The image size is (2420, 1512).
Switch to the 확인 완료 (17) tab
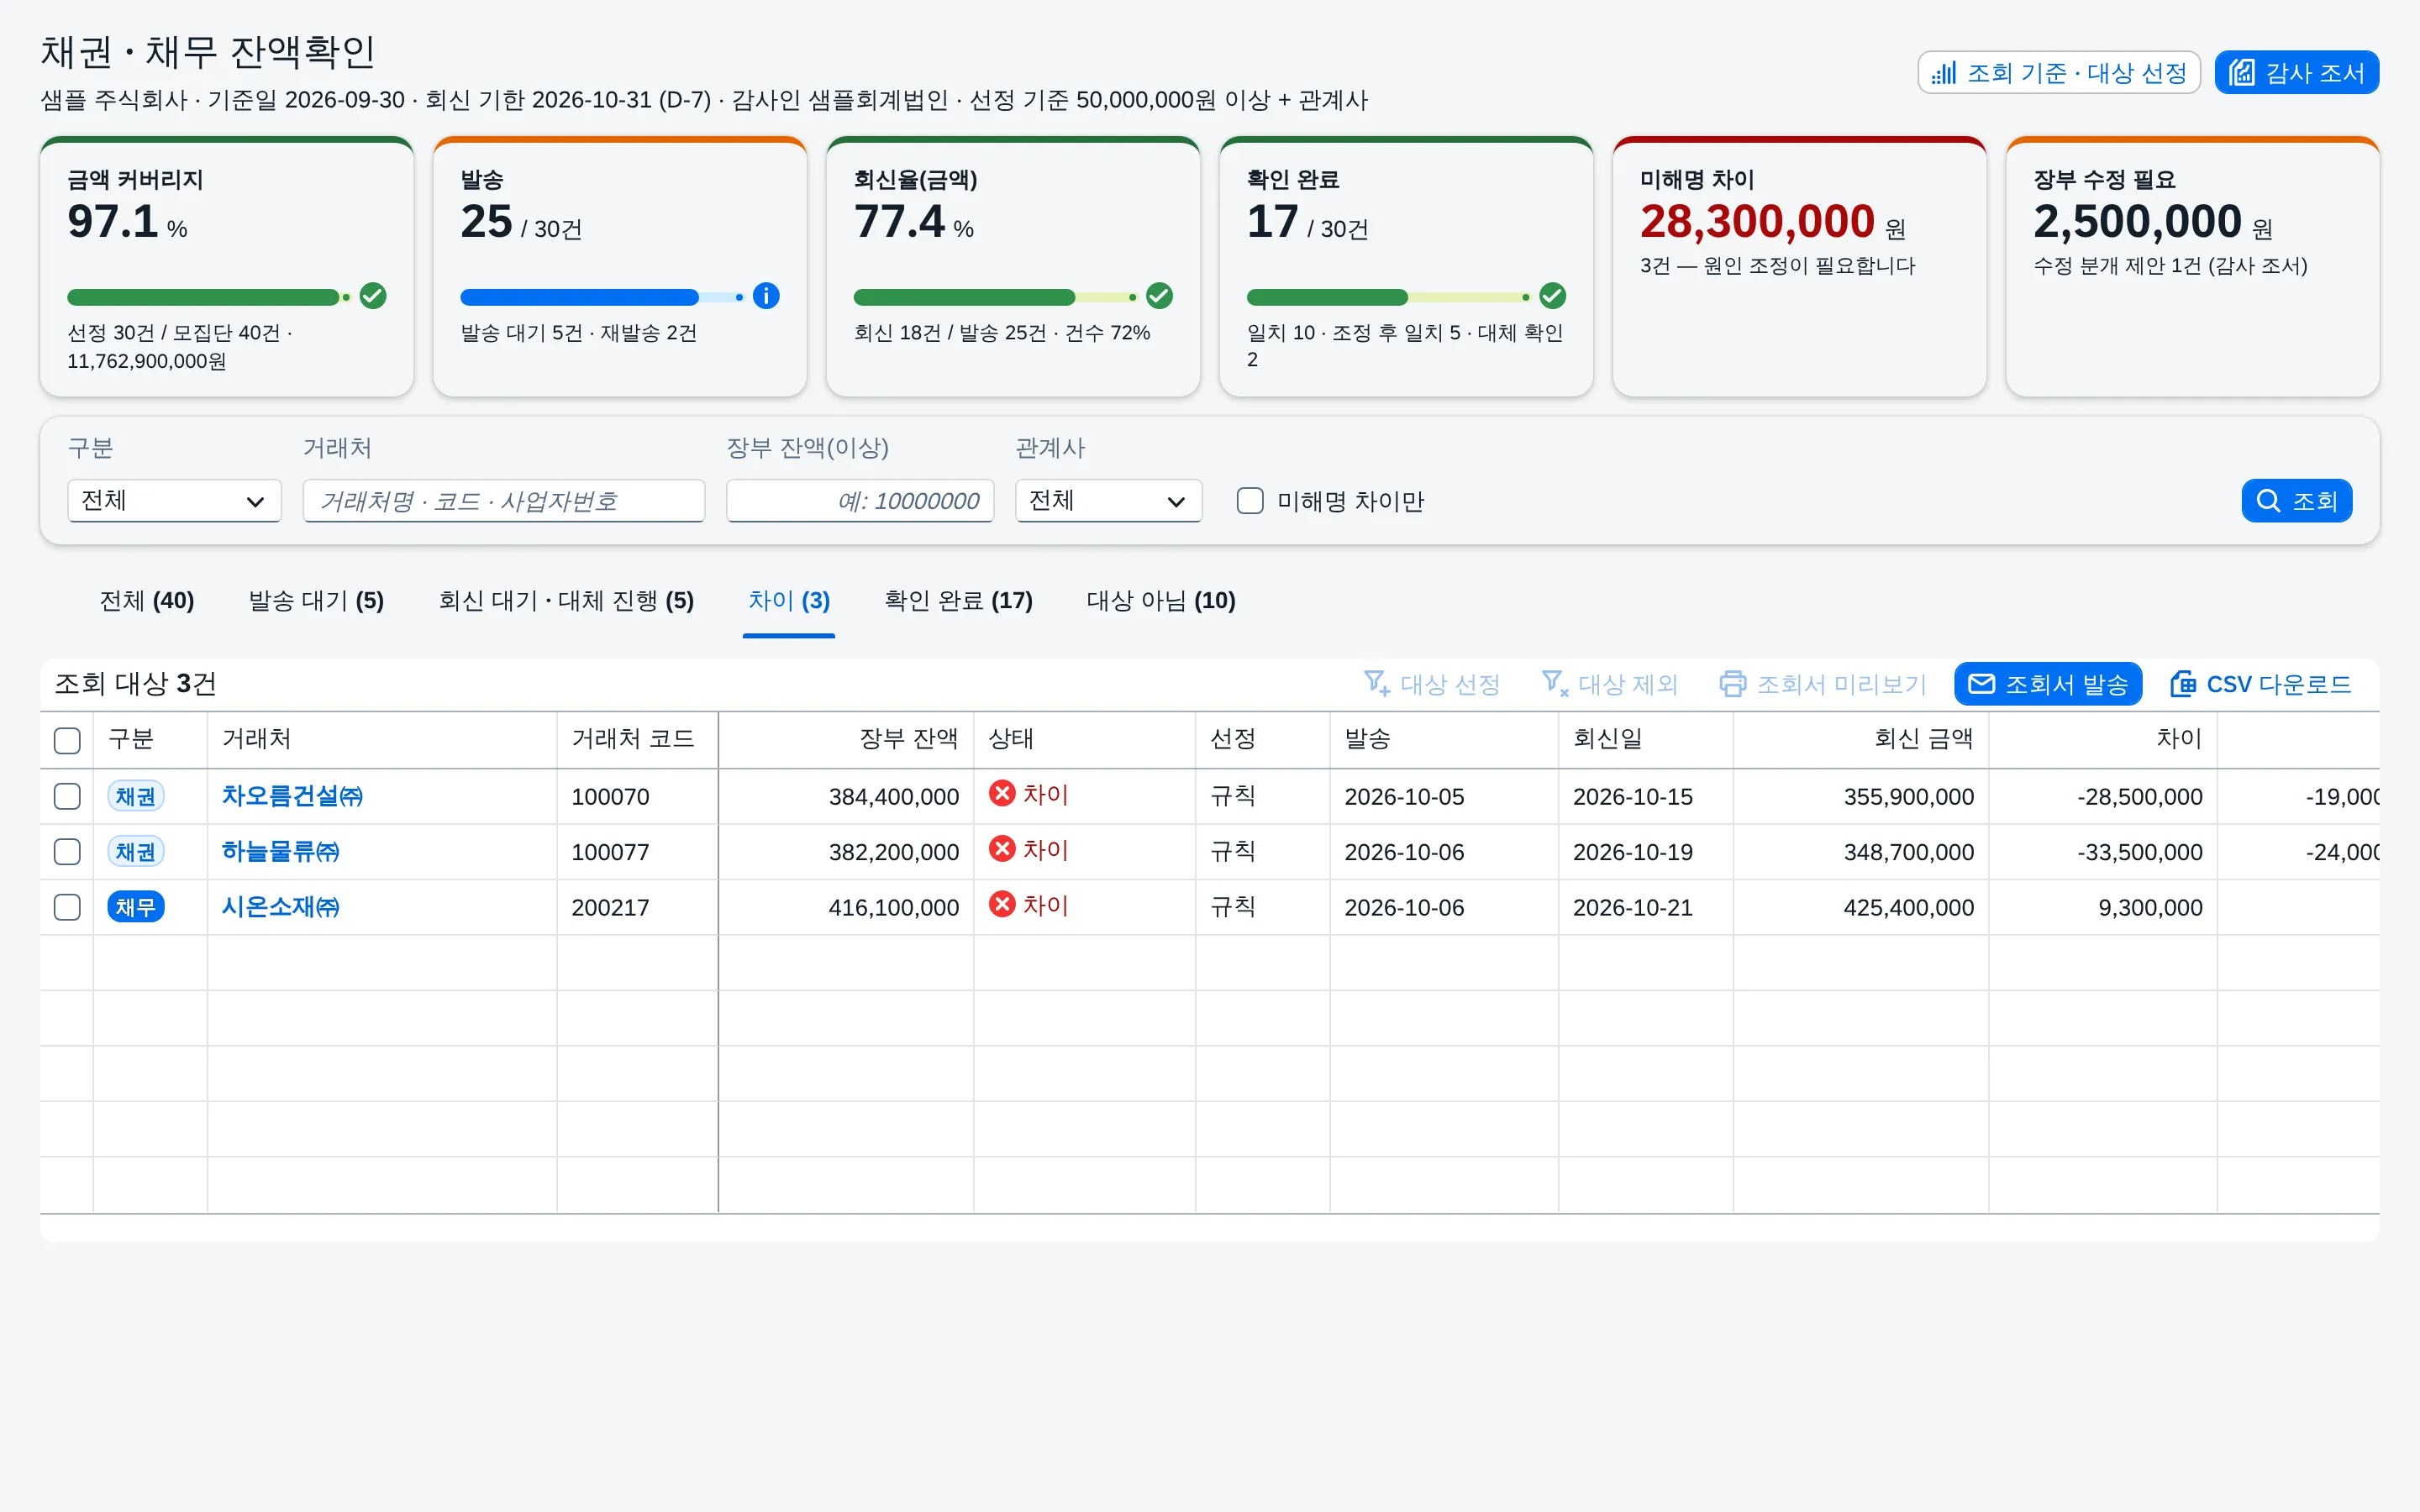[958, 601]
